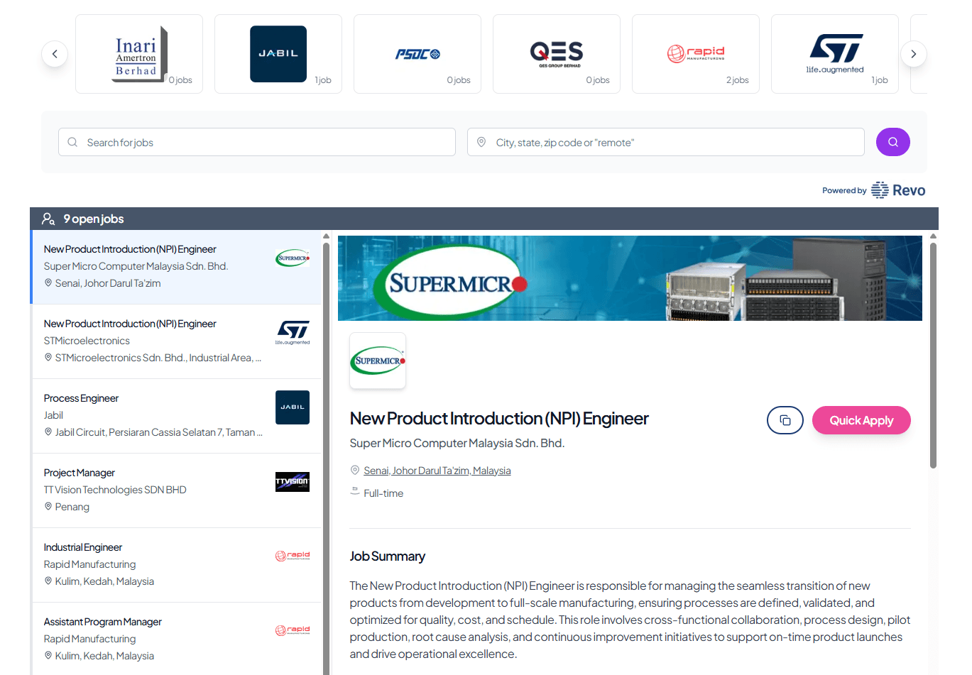Click the Supermicro logo thumbnail in job details
This screenshot has height=675, width=972.
[x=378, y=361]
